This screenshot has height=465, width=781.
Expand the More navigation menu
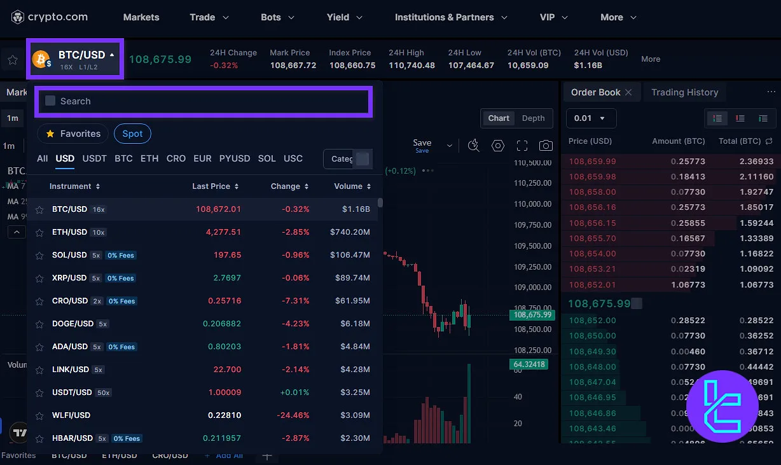pos(618,17)
